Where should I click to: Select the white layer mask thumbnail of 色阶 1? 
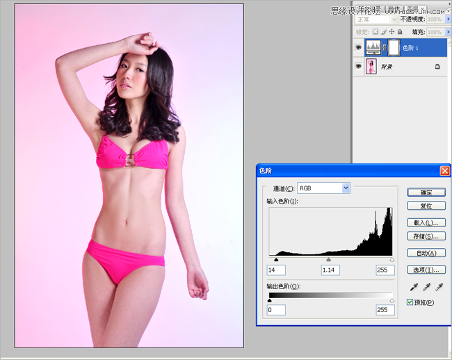[x=394, y=47]
